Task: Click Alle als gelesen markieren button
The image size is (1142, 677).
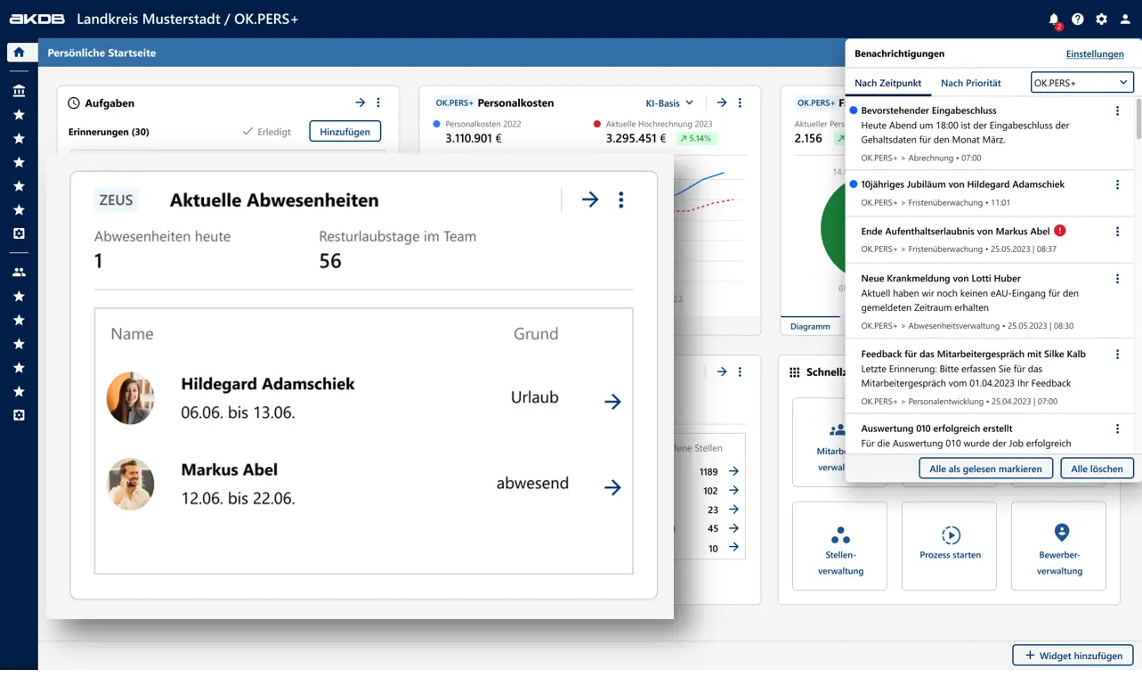Action: [985, 469]
